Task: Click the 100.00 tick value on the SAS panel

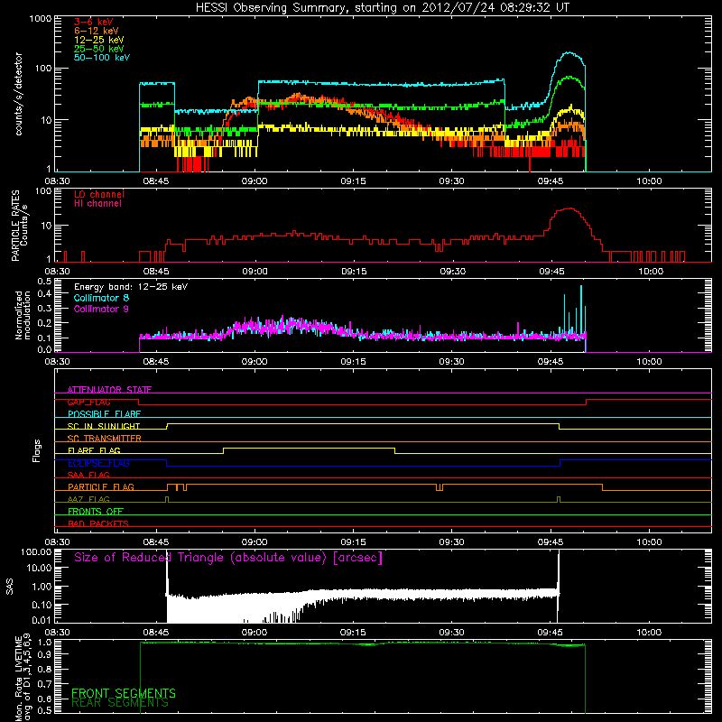Action: tap(36, 551)
